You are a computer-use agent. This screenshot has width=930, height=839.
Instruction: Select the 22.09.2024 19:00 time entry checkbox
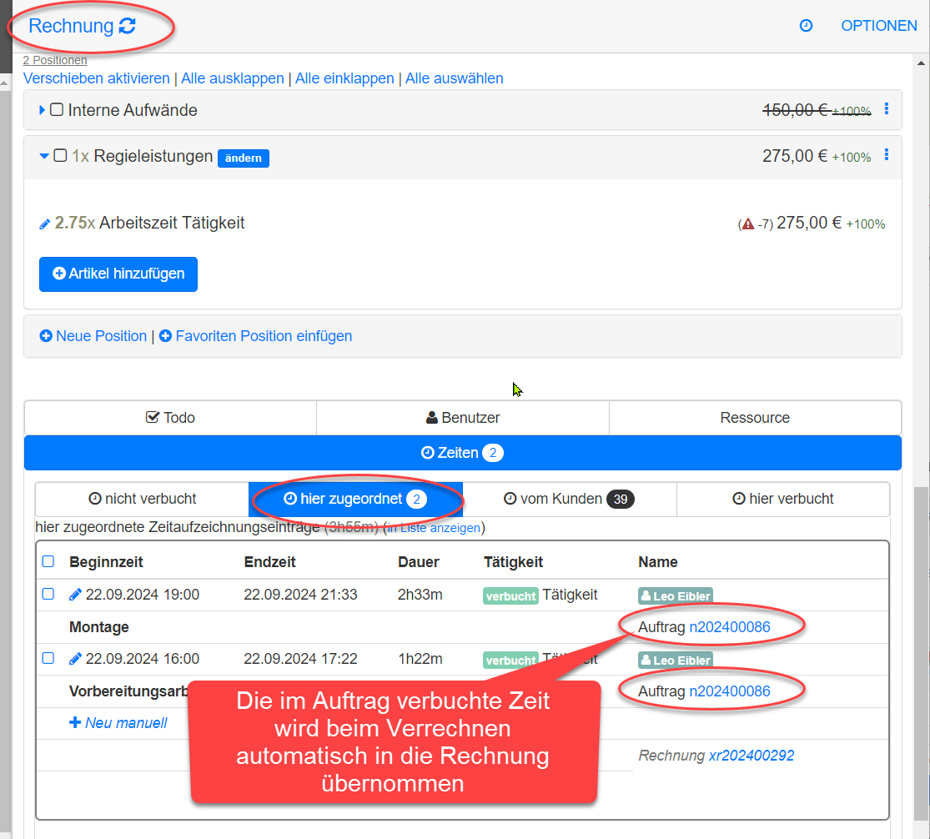pyautogui.click(x=48, y=594)
